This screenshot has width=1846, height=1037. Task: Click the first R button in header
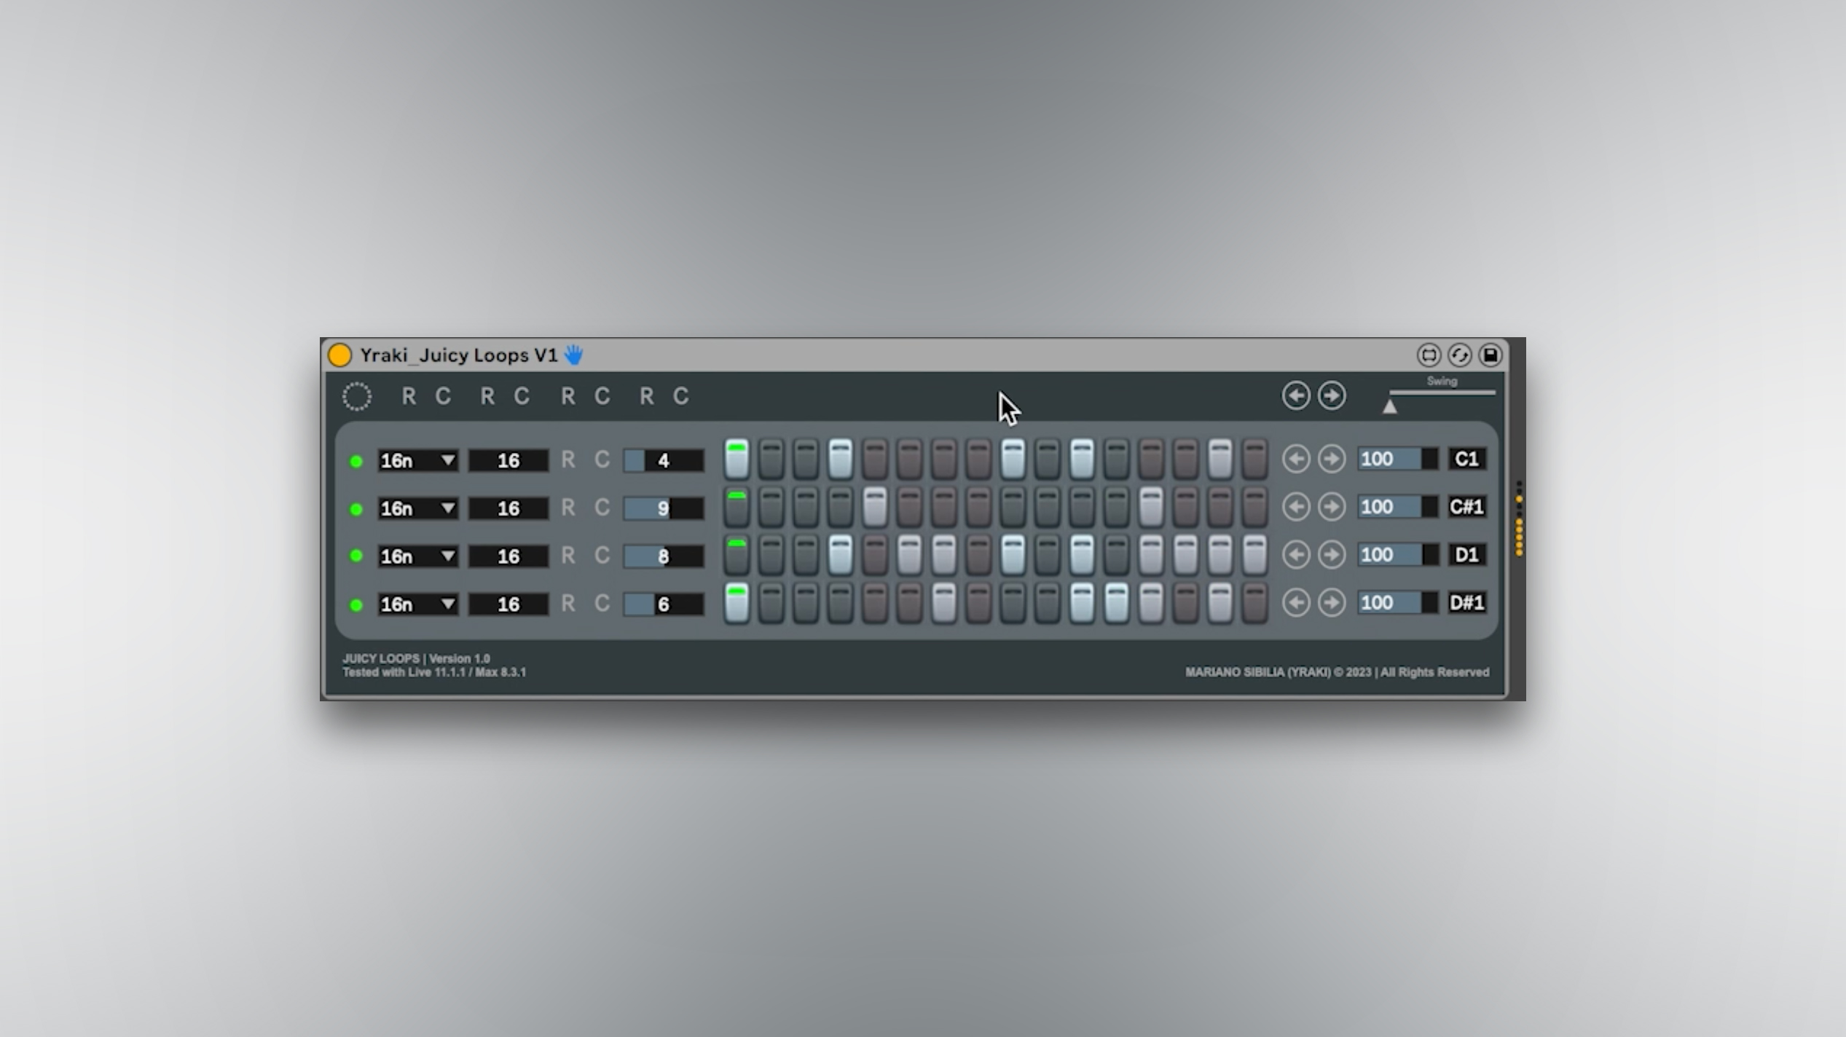click(409, 396)
